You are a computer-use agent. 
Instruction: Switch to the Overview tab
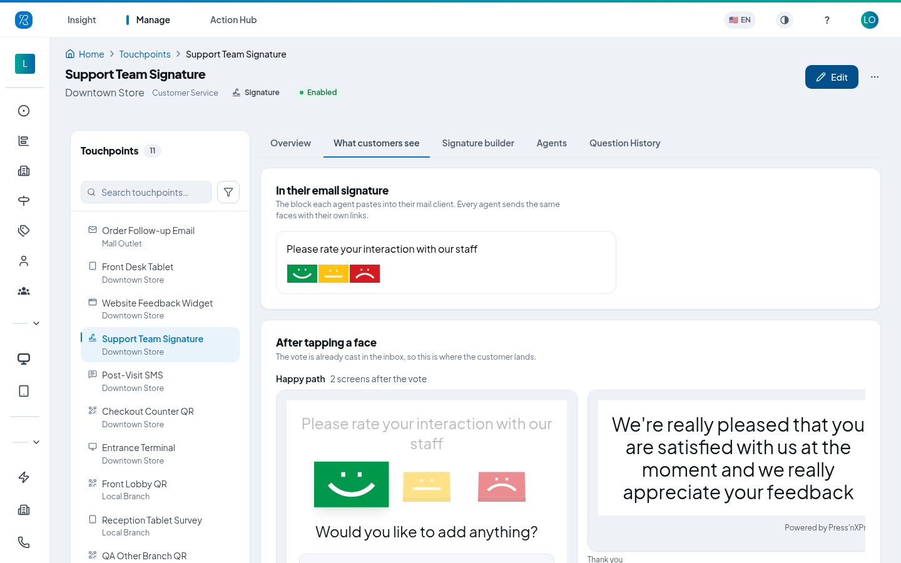pyautogui.click(x=290, y=143)
